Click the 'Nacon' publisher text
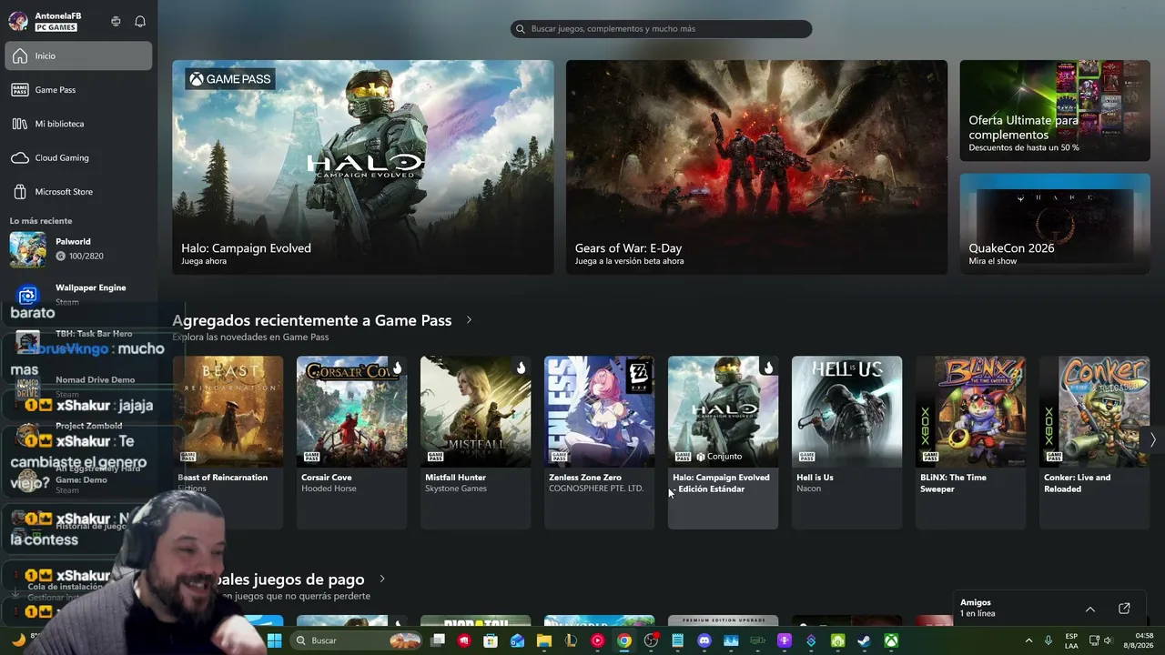Image resolution: width=1165 pixels, height=655 pixels. point(809,489)
